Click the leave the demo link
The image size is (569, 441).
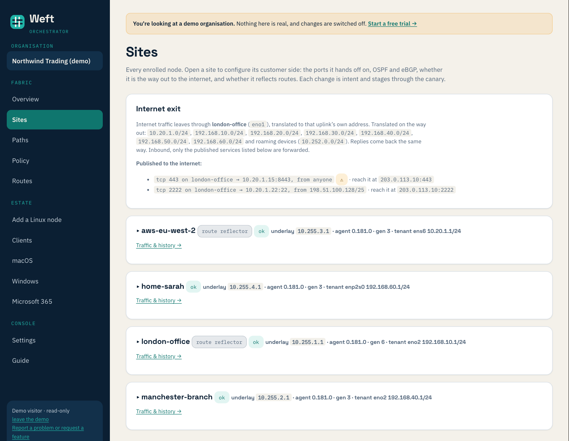30,419
